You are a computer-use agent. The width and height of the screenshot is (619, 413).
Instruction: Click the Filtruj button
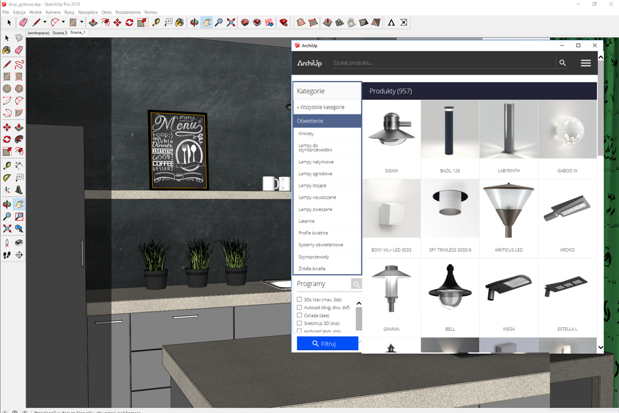click(x=327, y=343)
